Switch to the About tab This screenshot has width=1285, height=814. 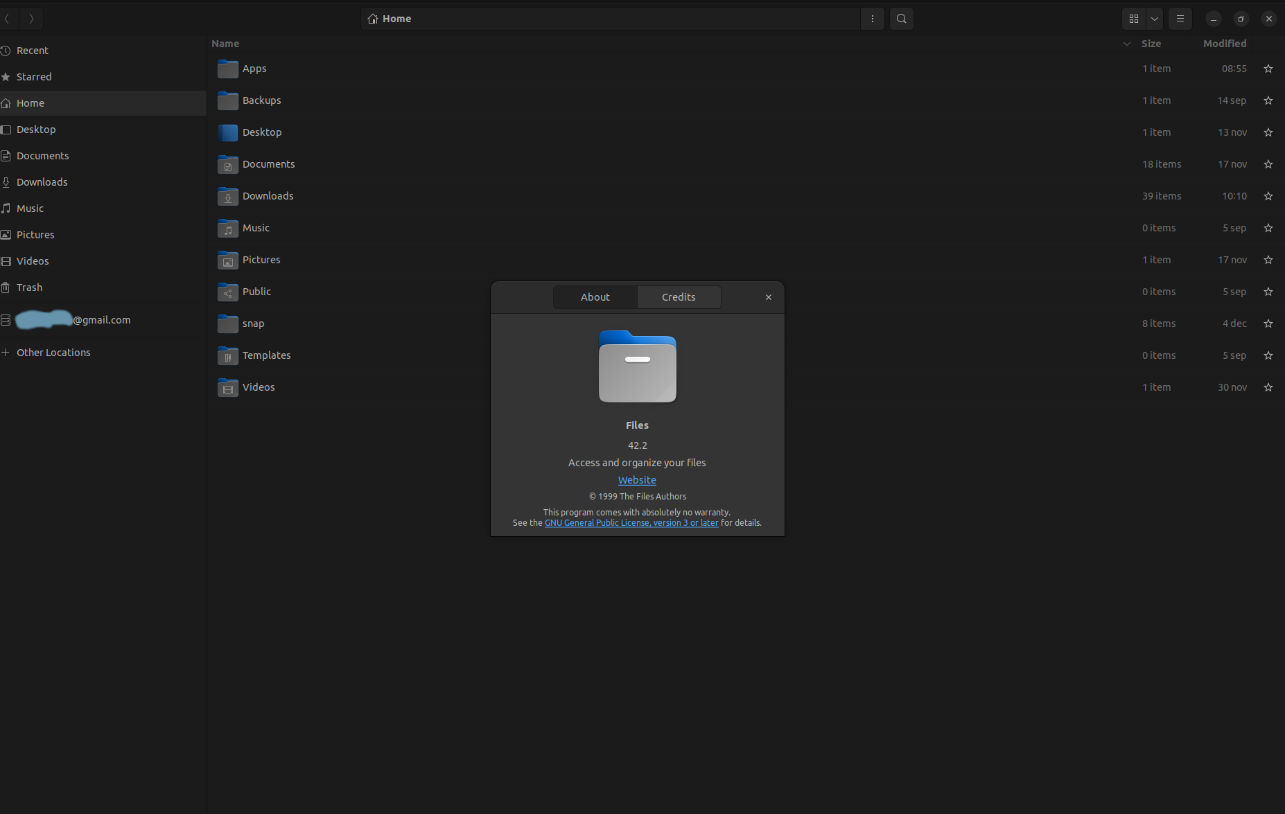click(x=595, y=297)
